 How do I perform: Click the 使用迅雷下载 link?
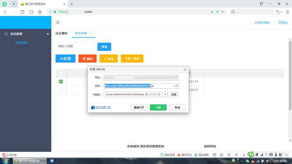[103, 107]
